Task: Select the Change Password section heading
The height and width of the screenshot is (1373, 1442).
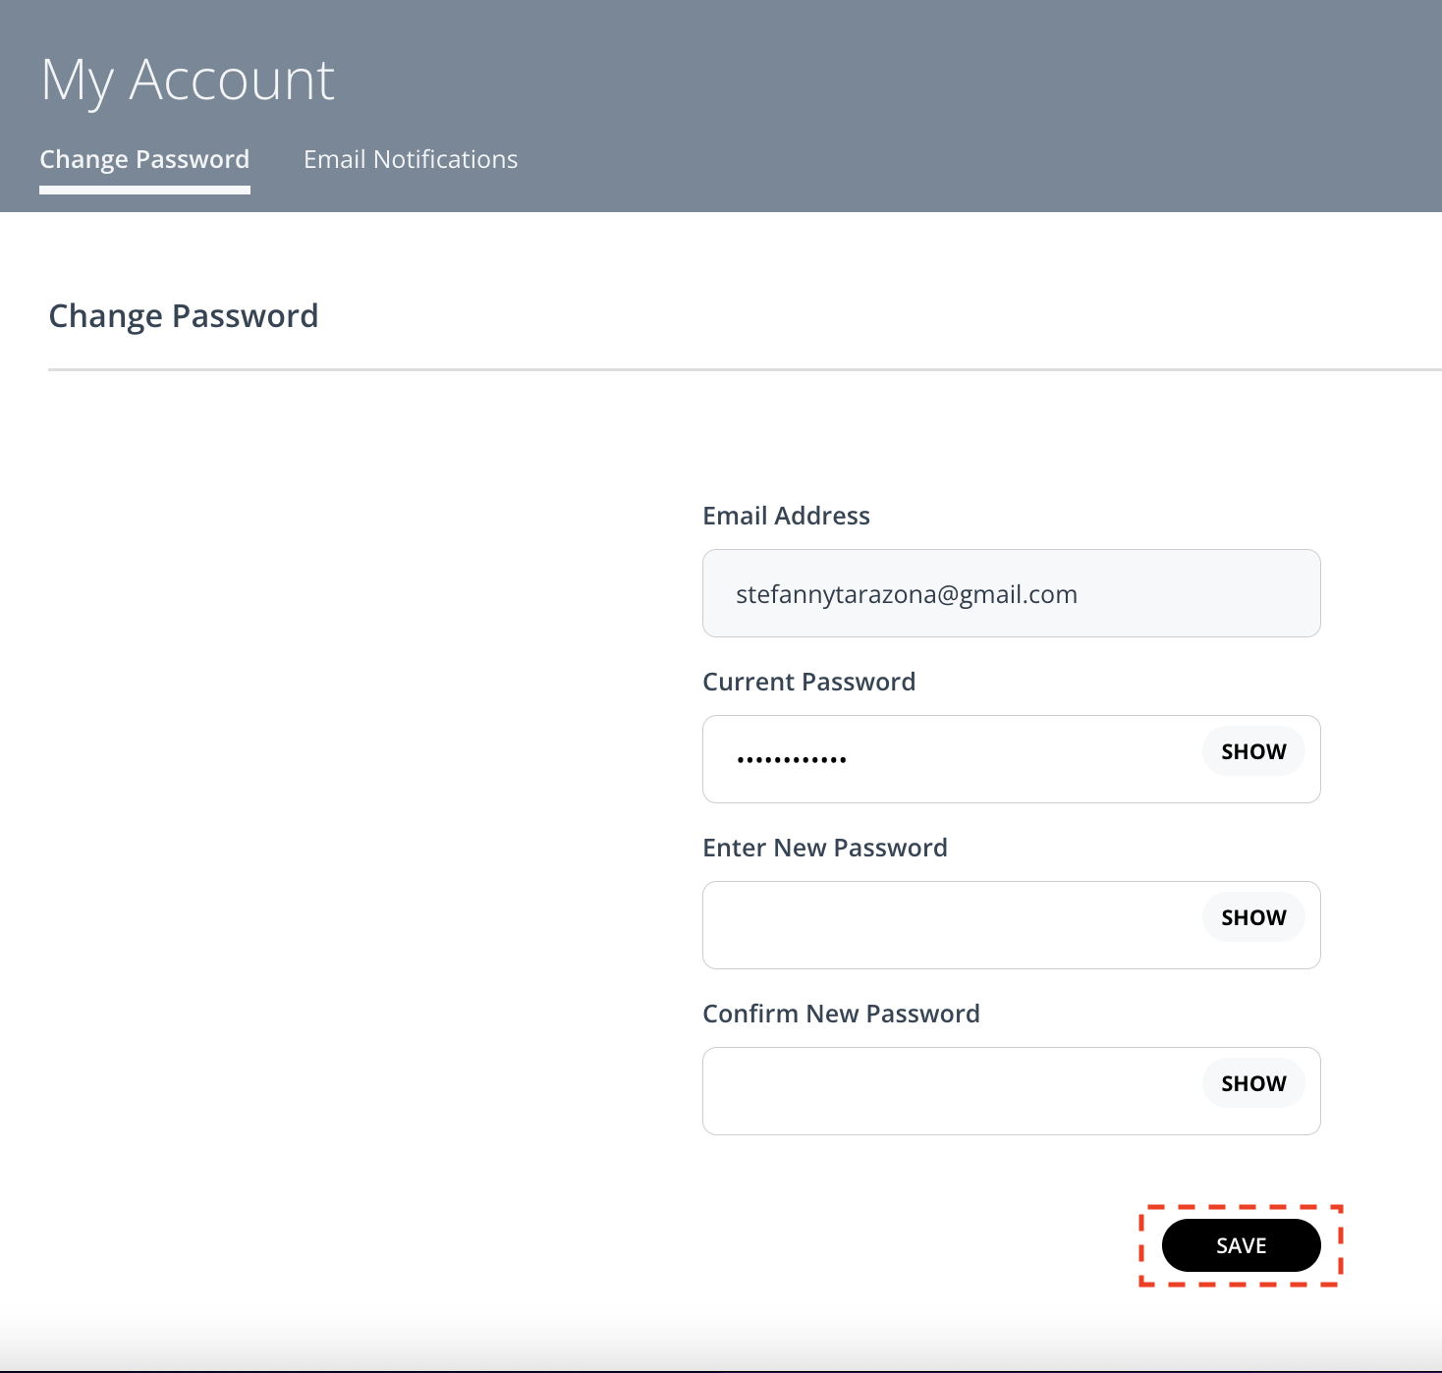Action: point(184,315)
